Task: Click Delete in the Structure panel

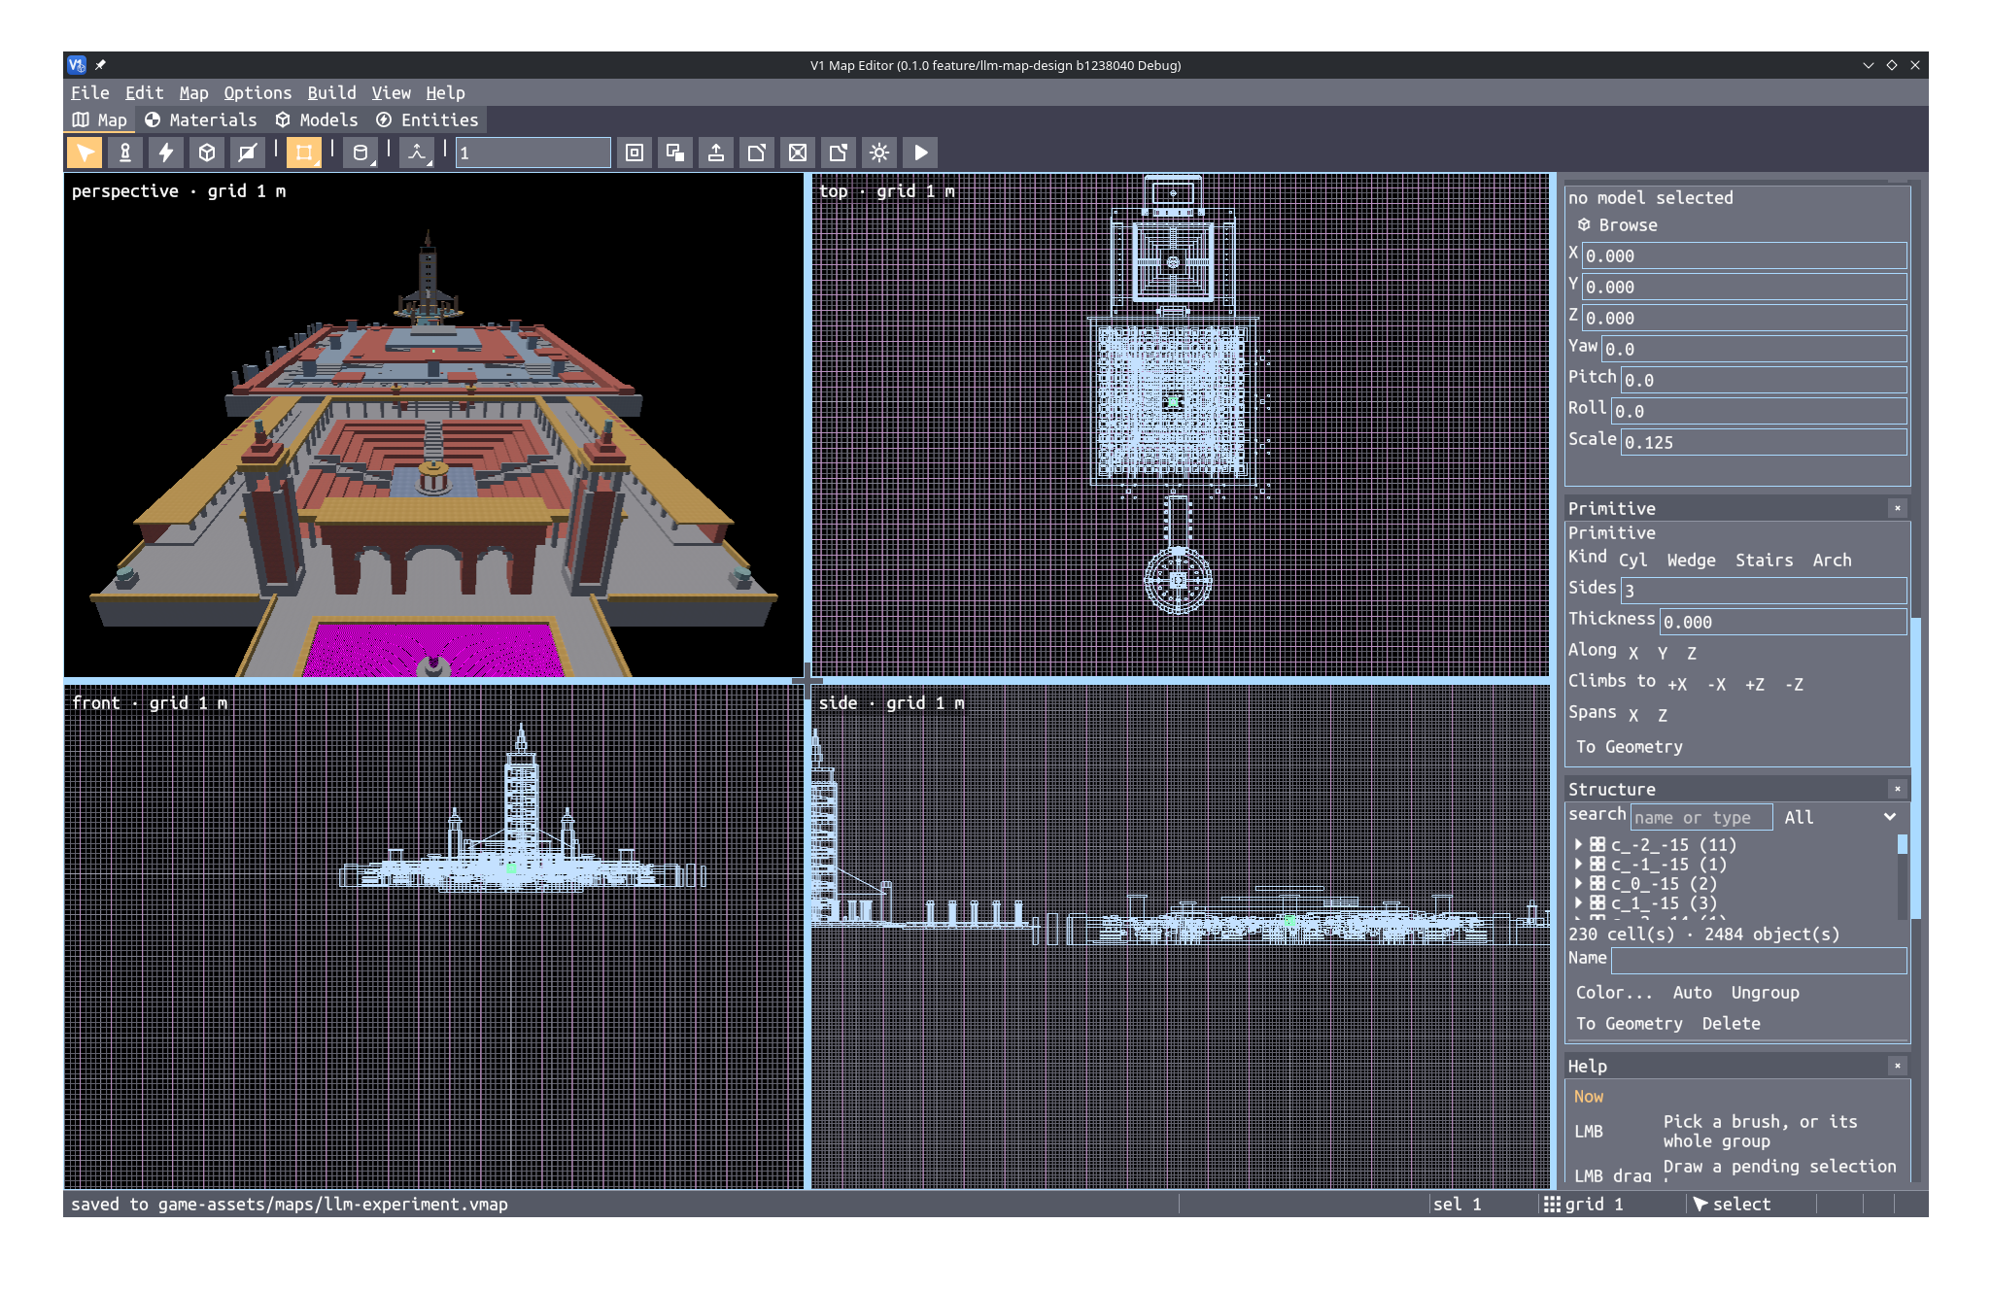Action: coord(1731,1024)
